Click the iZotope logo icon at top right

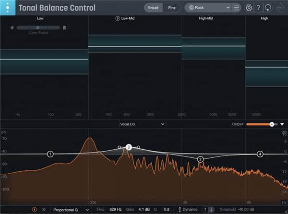pyautogui.click(x=280, y=8)
